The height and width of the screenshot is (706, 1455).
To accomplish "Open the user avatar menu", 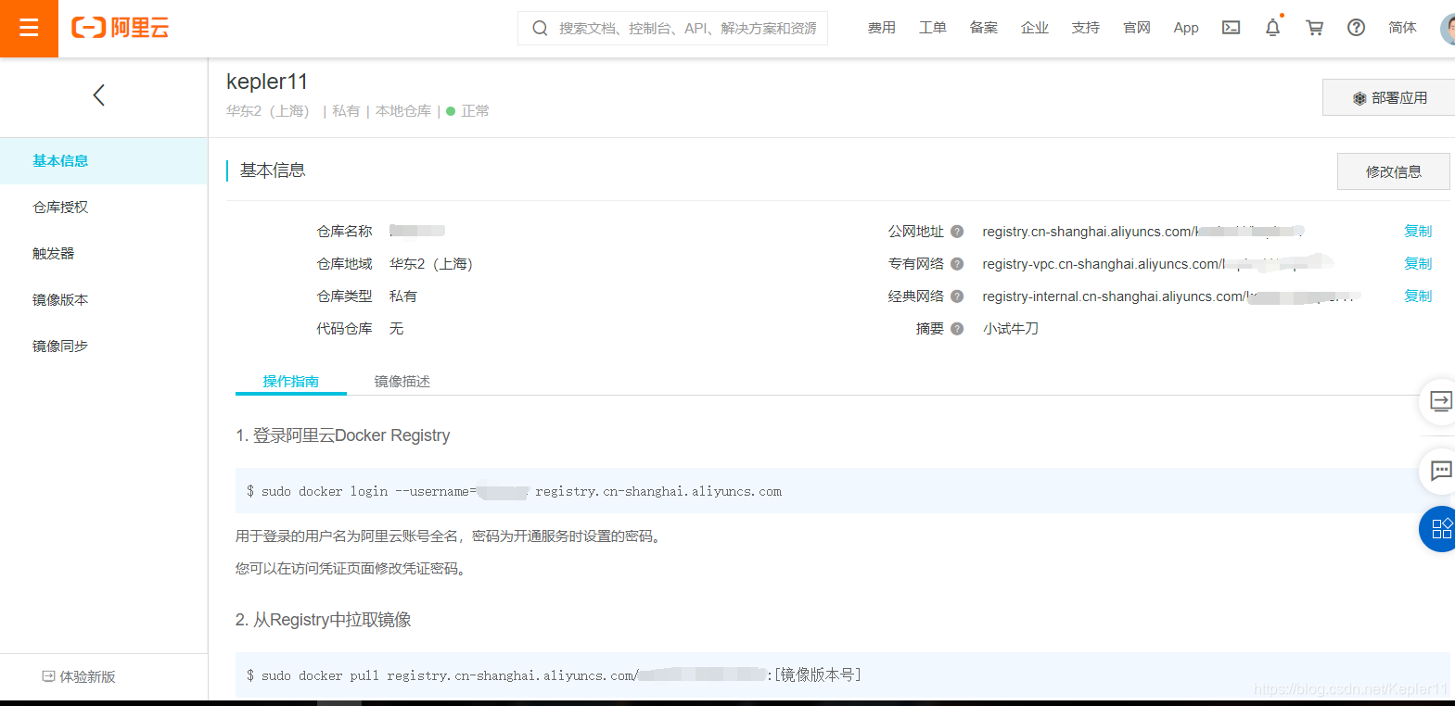I will (1448, 29).
